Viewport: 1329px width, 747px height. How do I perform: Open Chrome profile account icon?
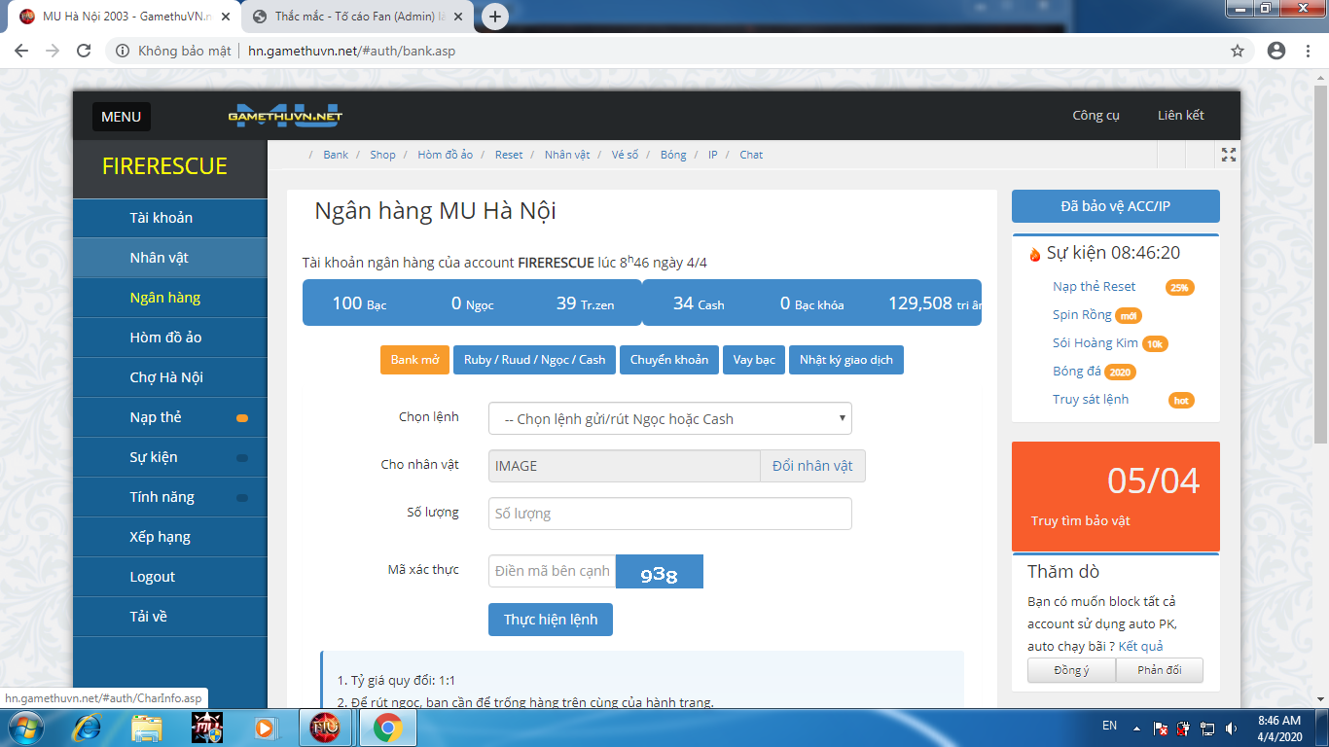pos(1276,51)
